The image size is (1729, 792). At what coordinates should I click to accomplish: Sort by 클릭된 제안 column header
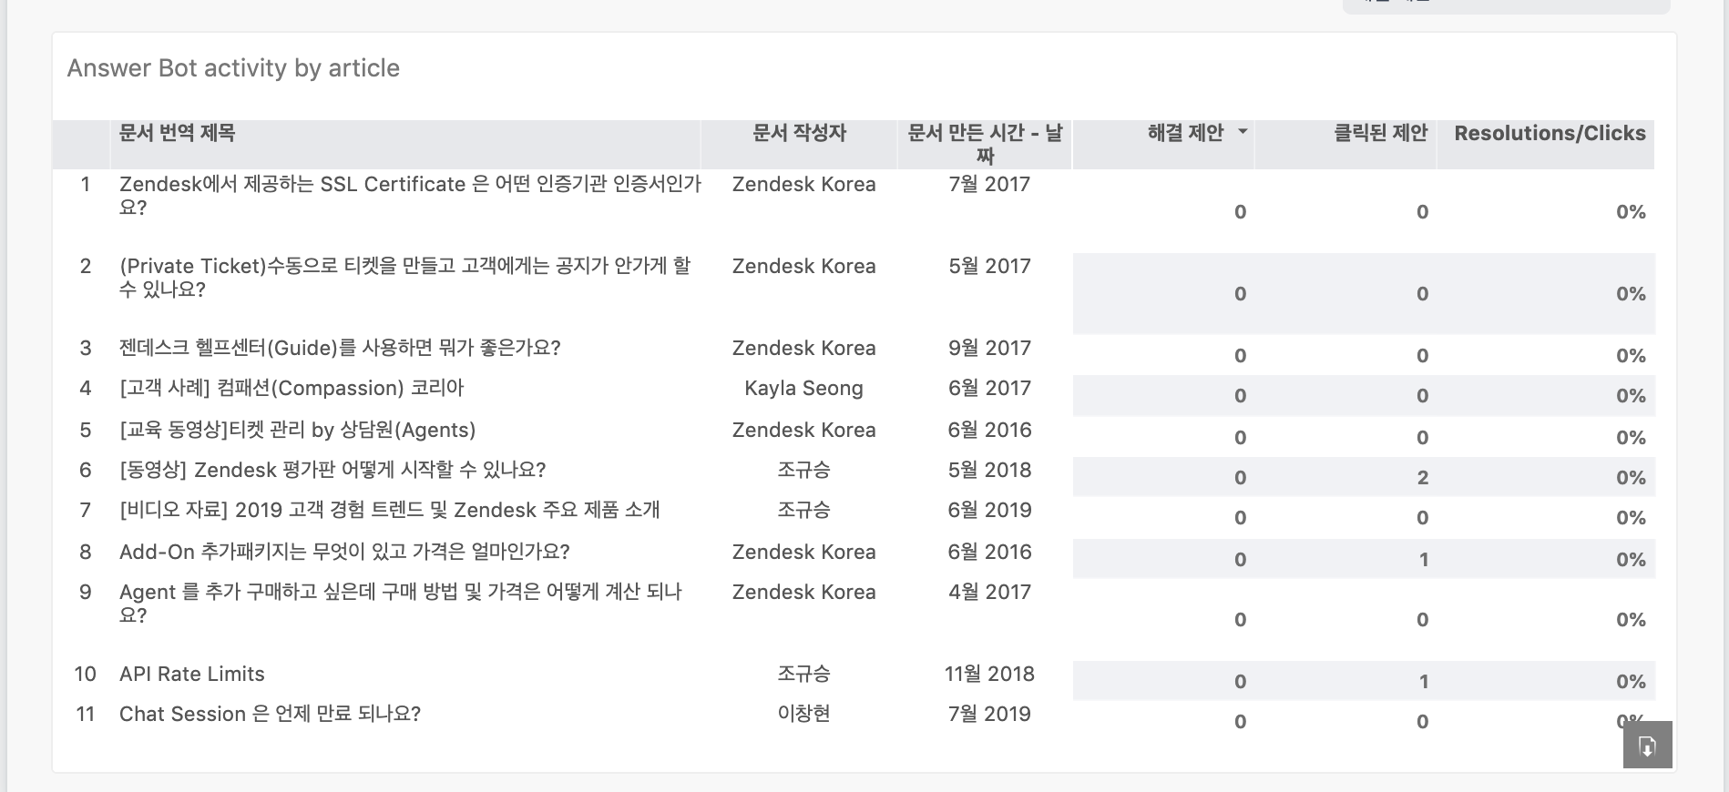(1380, 133)
